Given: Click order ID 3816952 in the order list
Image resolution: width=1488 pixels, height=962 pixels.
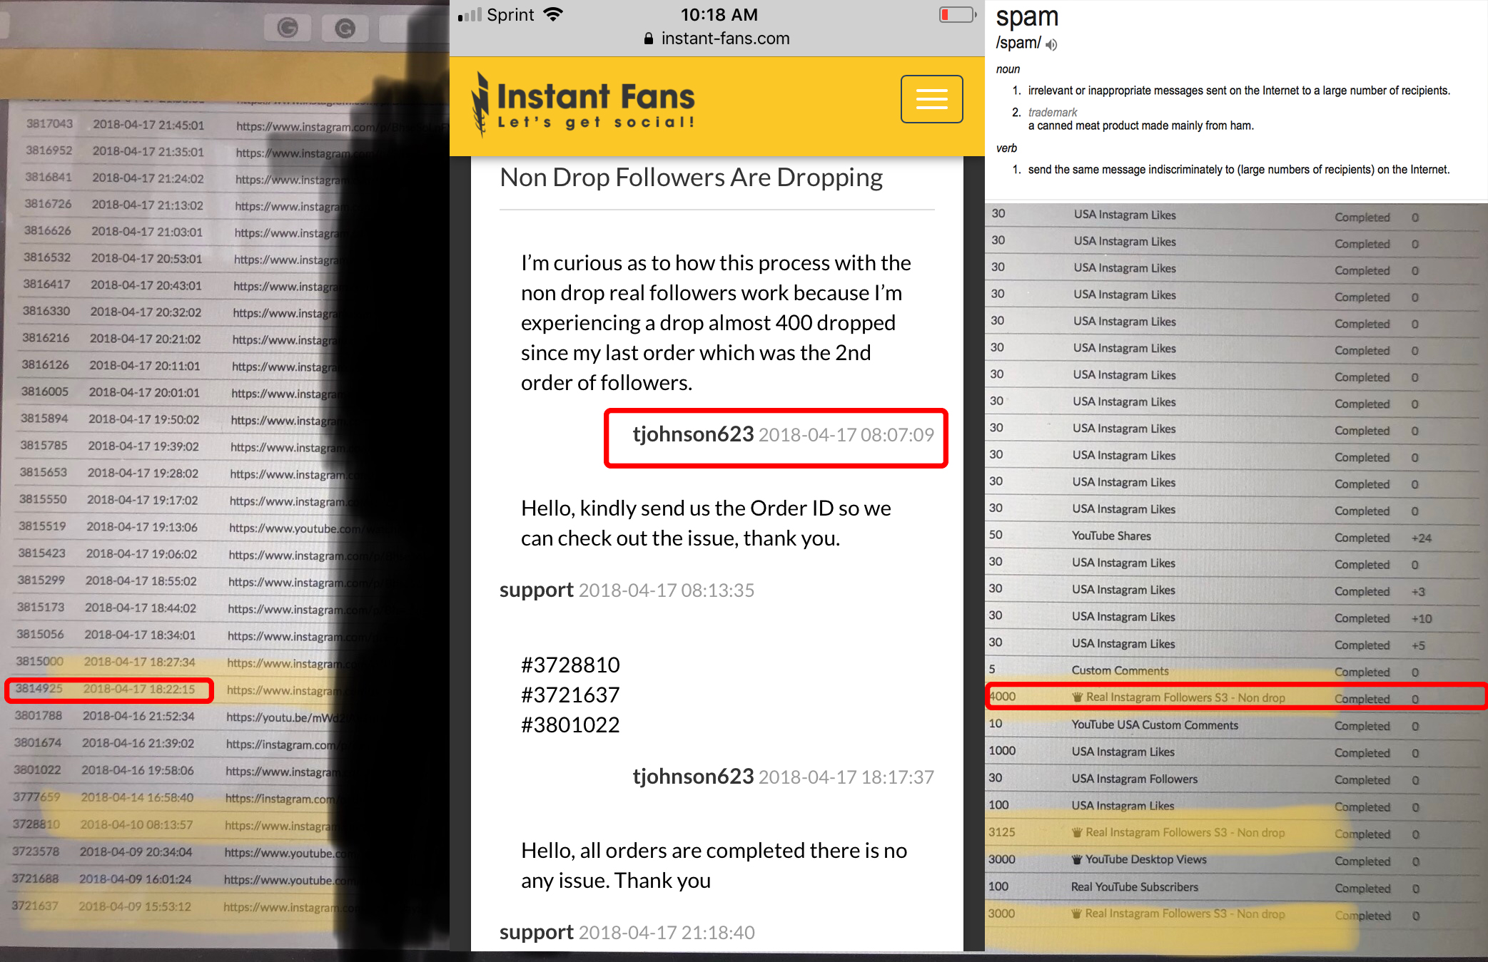Looking at the screenshot, I should (x=49, y=150).
